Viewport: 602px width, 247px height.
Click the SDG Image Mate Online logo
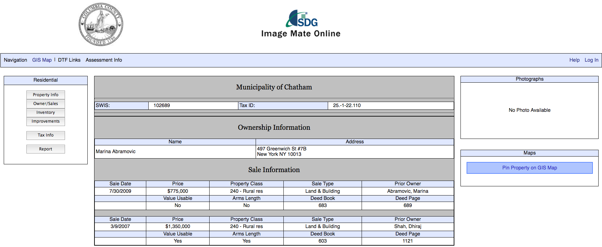301,24
